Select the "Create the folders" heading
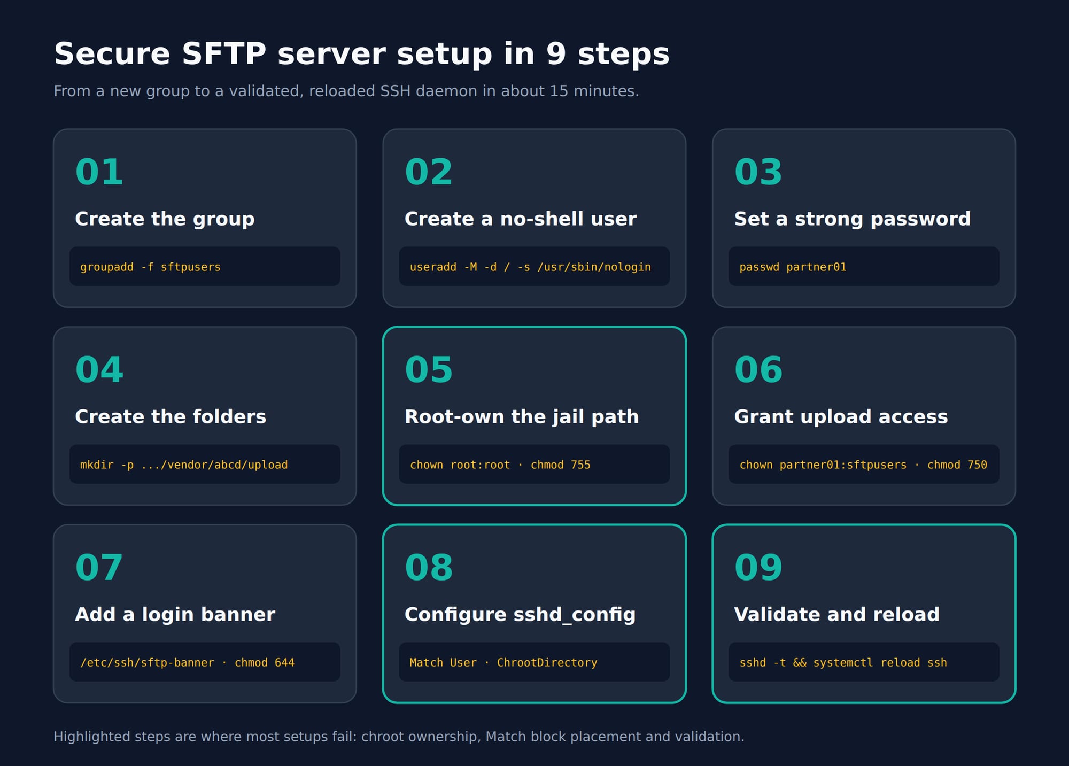Viewport: 1069px width, 766px height. (x=171, y=416)
